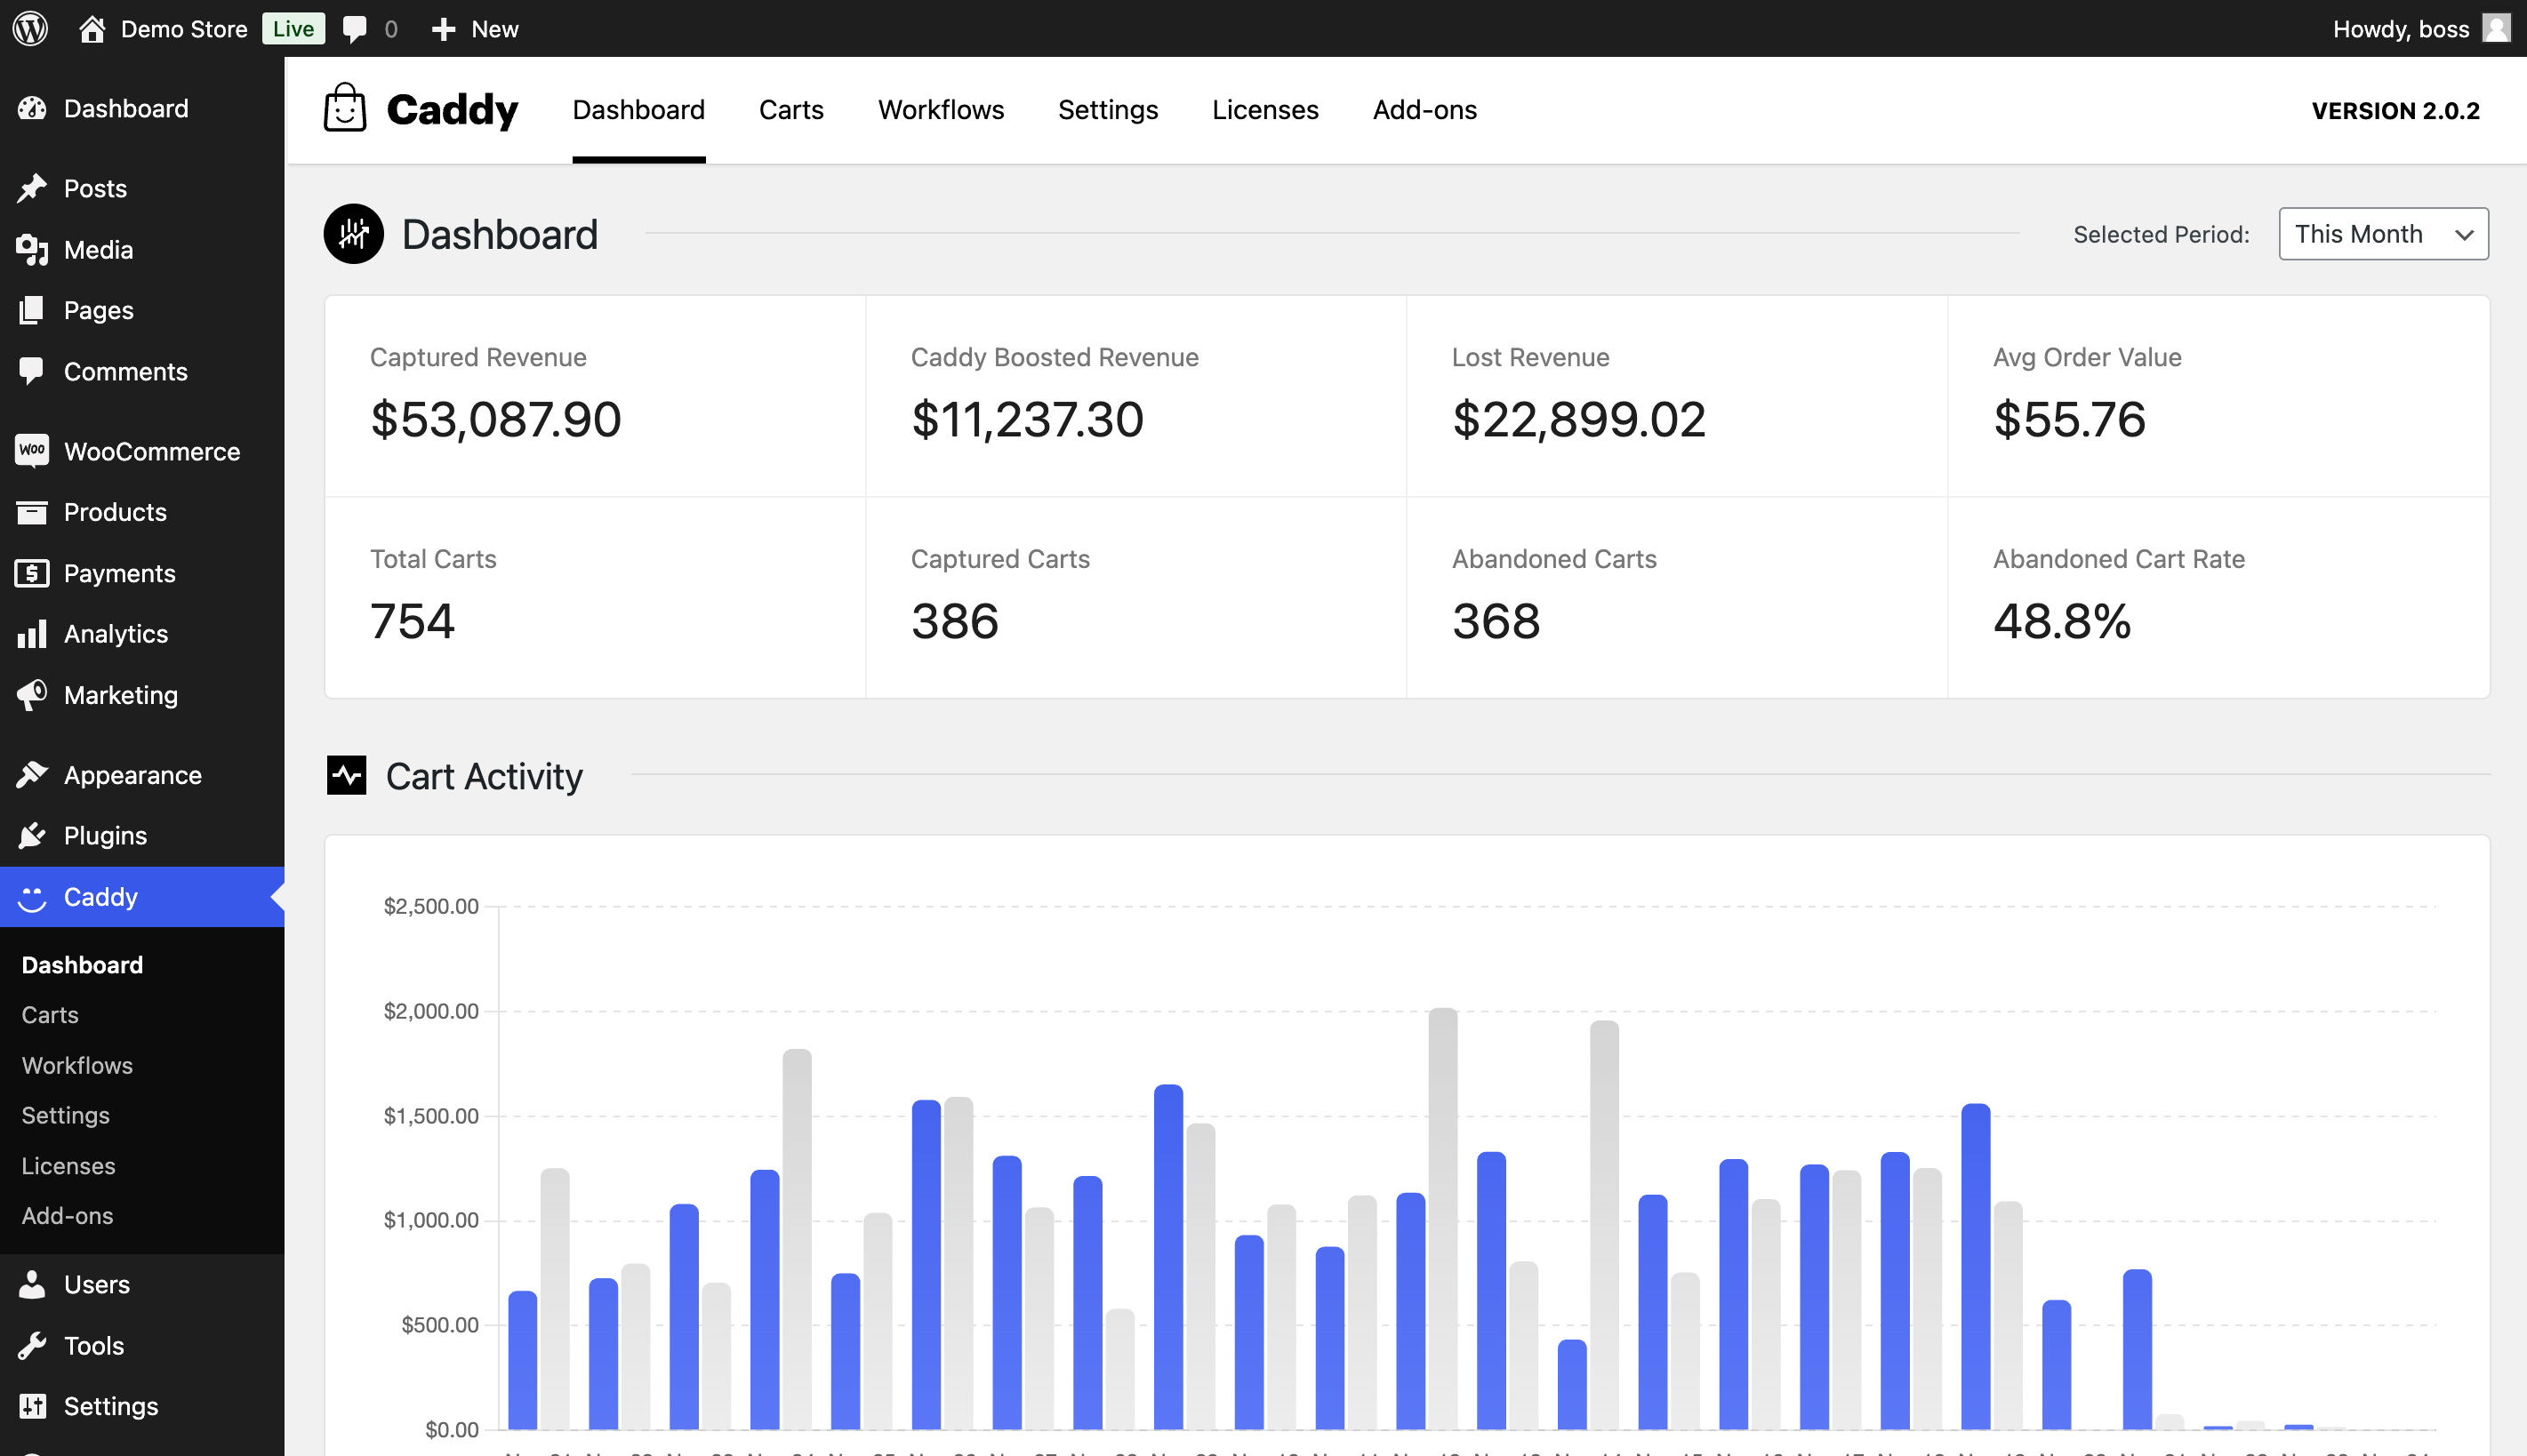Screen dimensions: 2527x1456
Task: Click the Payments dollar icon in sidebar
Action: click(x=32, y=573)
